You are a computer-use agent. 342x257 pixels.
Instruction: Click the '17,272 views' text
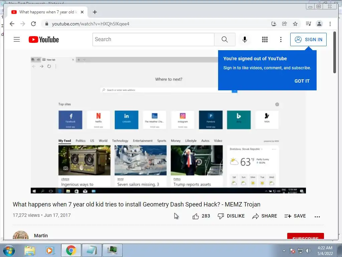(26, 215)
